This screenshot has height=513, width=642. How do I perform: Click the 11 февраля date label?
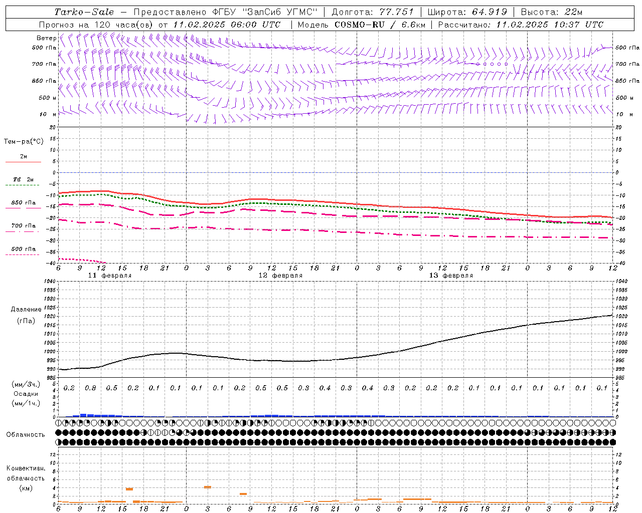coord(110,276)
